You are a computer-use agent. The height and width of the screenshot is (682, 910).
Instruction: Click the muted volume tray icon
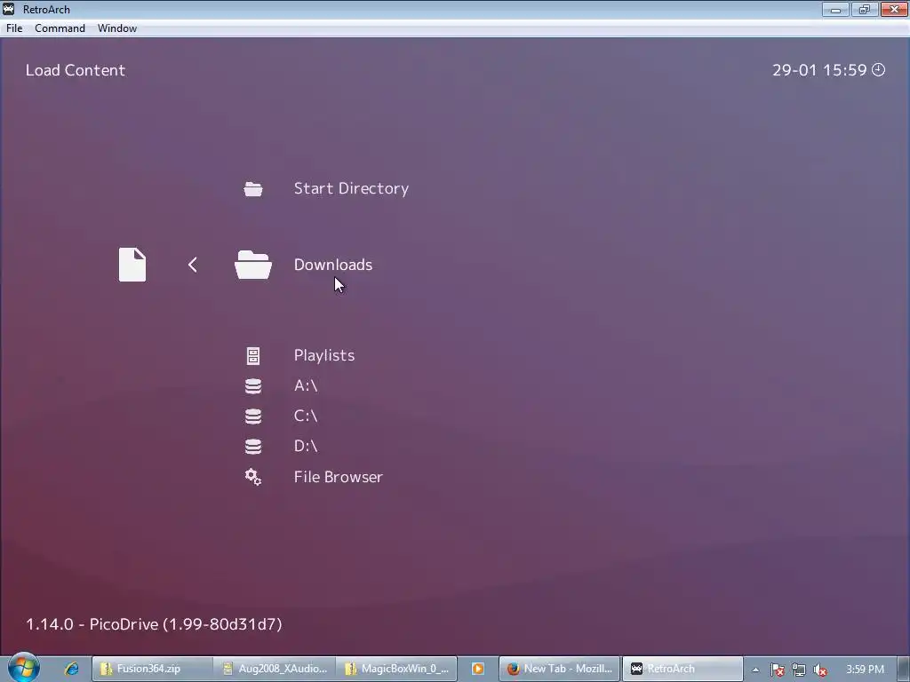(x=820, y=670)
